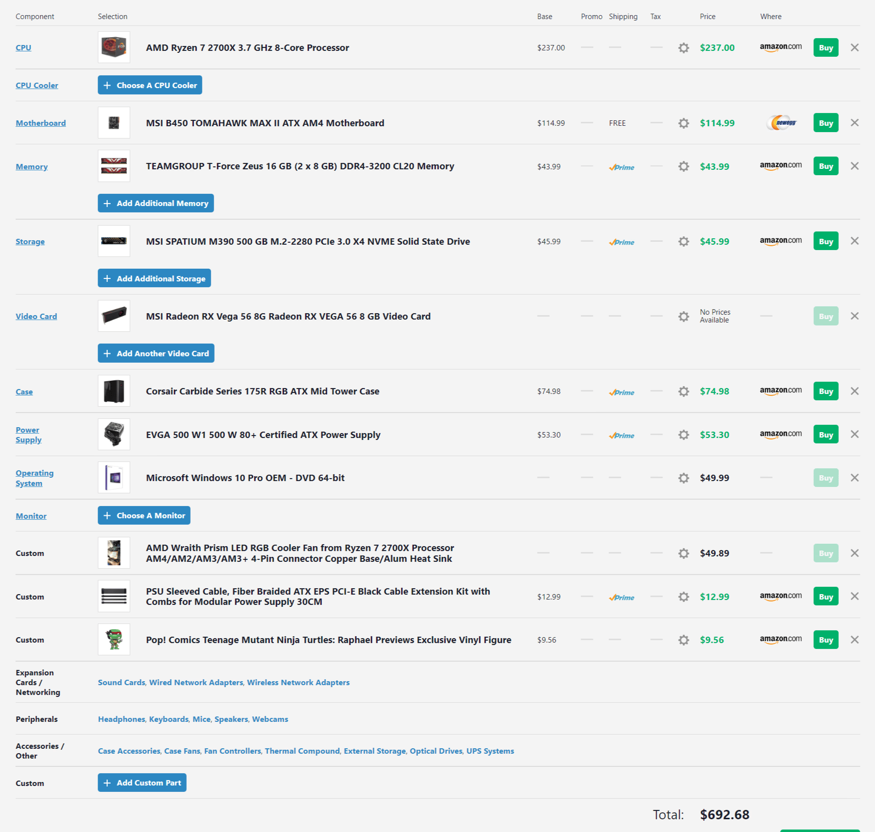This screenshot has width=875, height=832.
Task: Open the Monitor component link
Action: (x=31, y=516)
